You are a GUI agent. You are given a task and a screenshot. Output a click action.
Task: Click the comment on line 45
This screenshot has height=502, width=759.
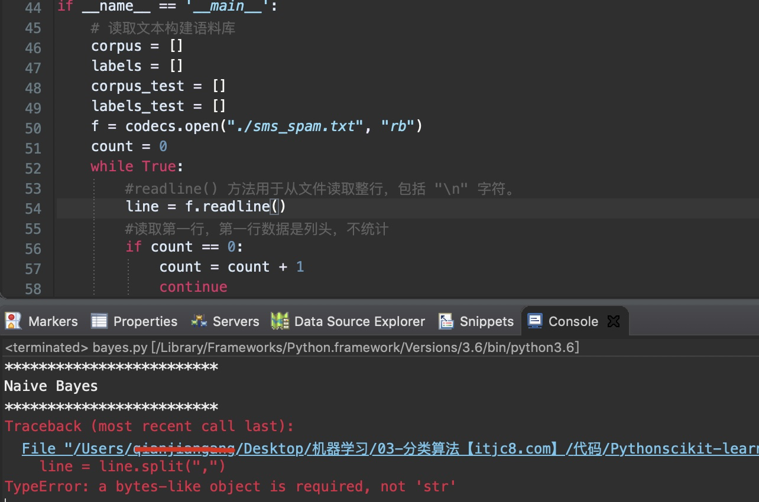point(163,28)
